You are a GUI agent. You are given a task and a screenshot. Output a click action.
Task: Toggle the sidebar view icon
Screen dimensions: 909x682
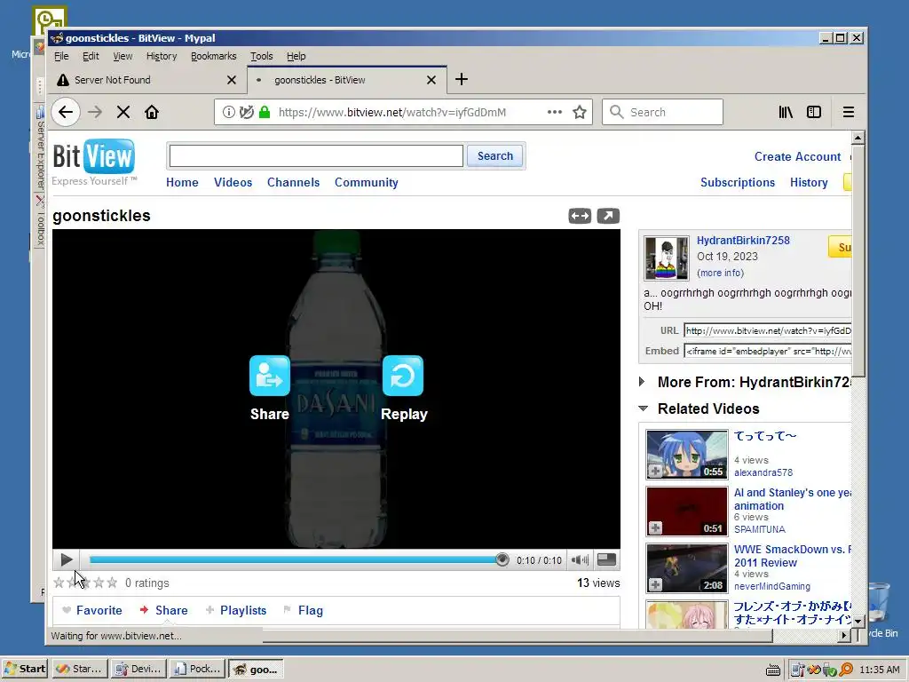(x=814, y=112)
